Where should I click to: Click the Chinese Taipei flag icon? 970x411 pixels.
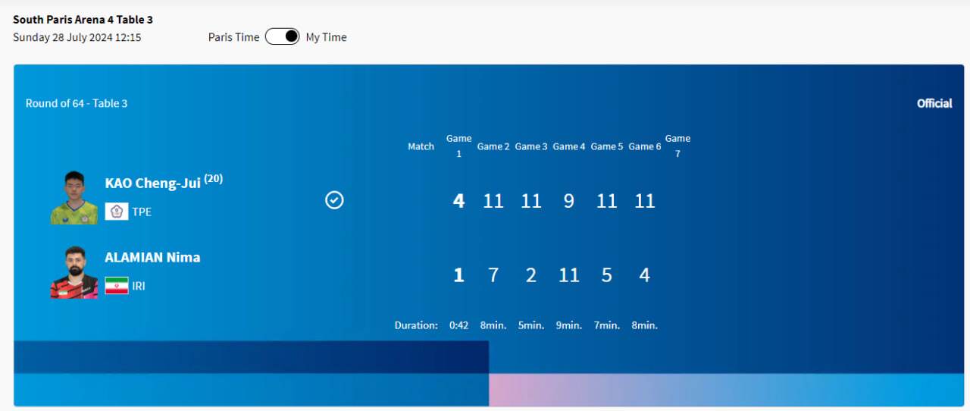[116, 212]
